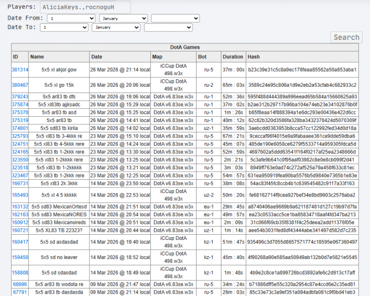Screen dimensions: 370x296
Task: Click date '14 Mar 2026 @ 23:50 local'
Action: (120, 183)
